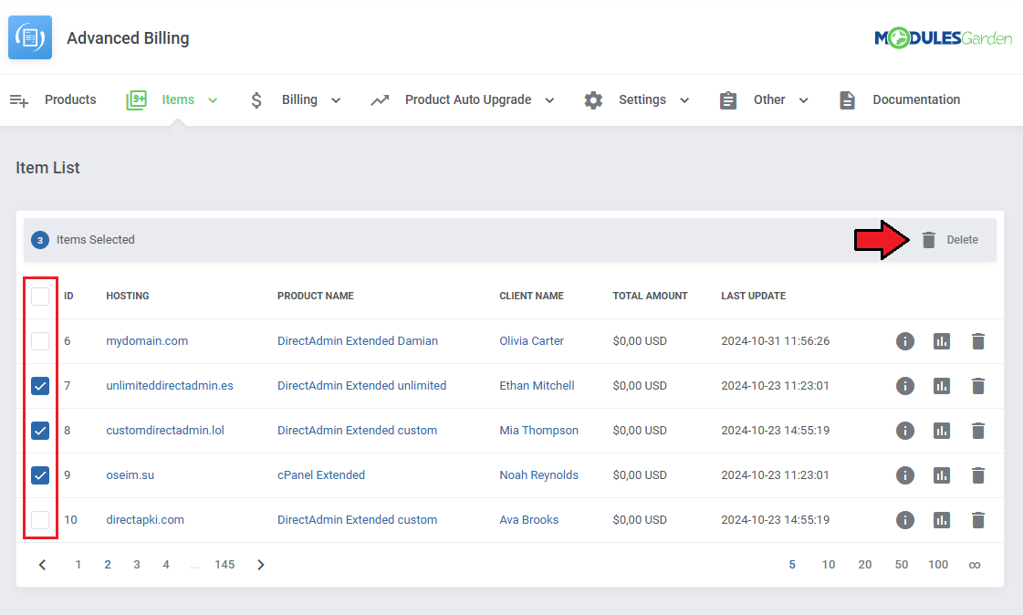1023x615 pixels.
Task: Open the cPanel Extended product link
Action: [321, 475]
